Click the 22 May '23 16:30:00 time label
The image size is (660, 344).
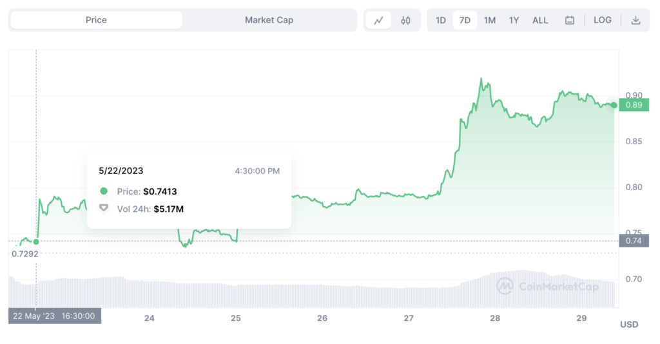55,316
